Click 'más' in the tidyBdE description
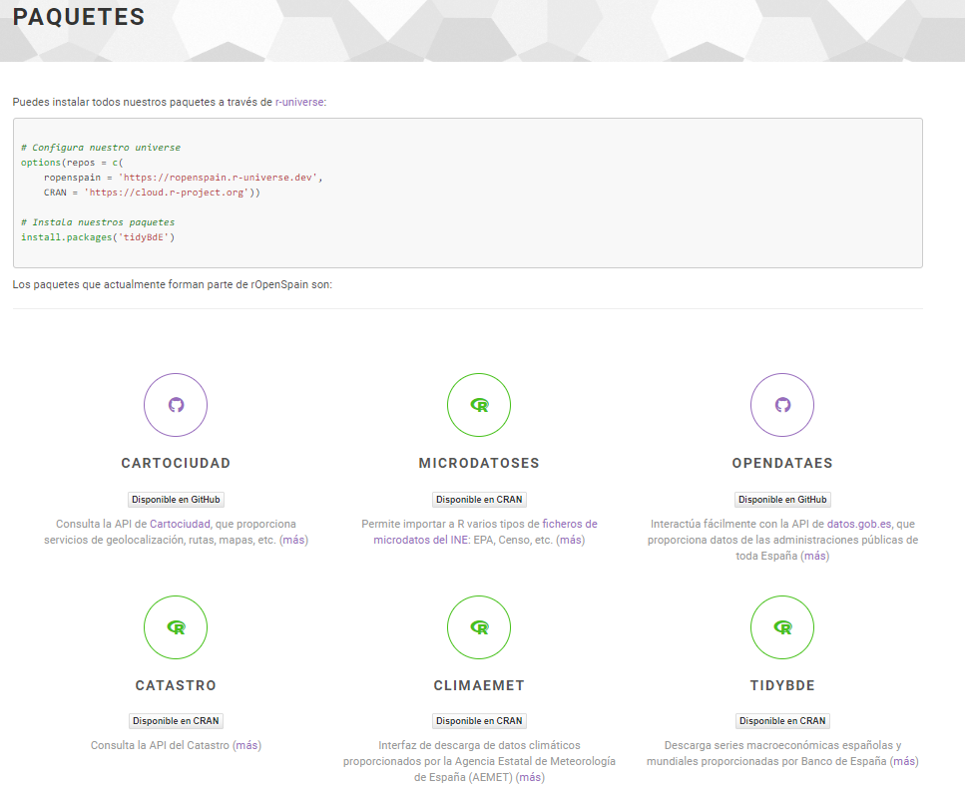 904,761
